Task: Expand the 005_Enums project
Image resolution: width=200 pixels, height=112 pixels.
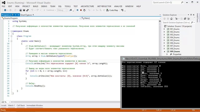Action: pyautogui.click(x=164, y=40)
